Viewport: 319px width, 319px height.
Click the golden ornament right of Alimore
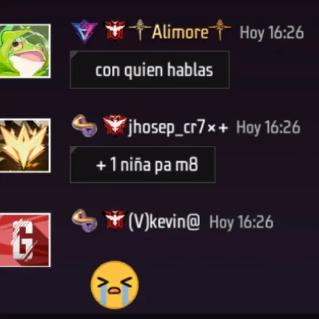(220, 30)
